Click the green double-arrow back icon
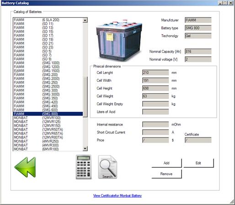The image size is (235, 205). tap(25, 167)
